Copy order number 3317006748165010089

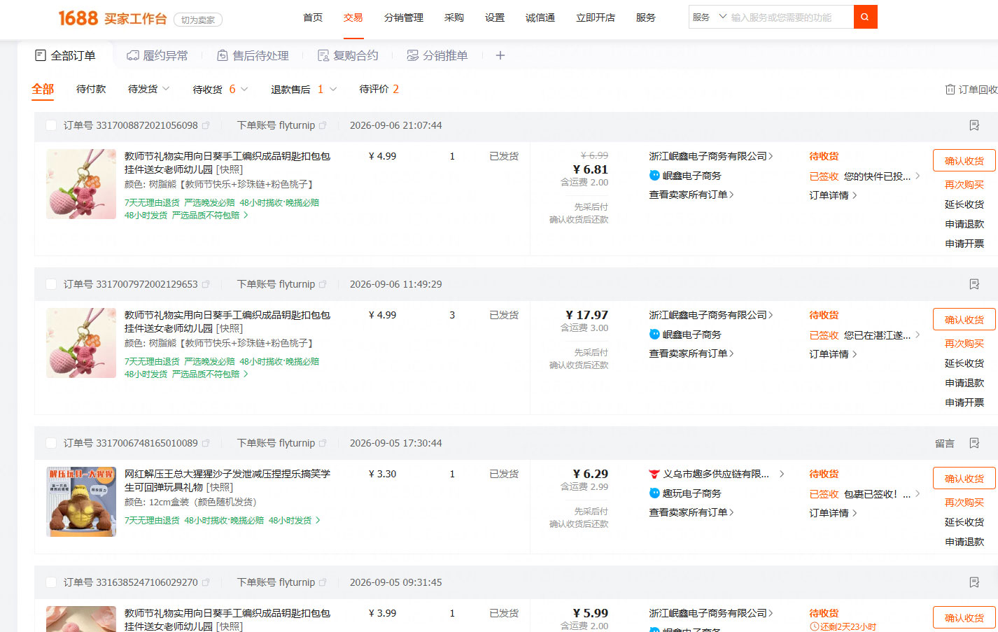tap(206, 444)
